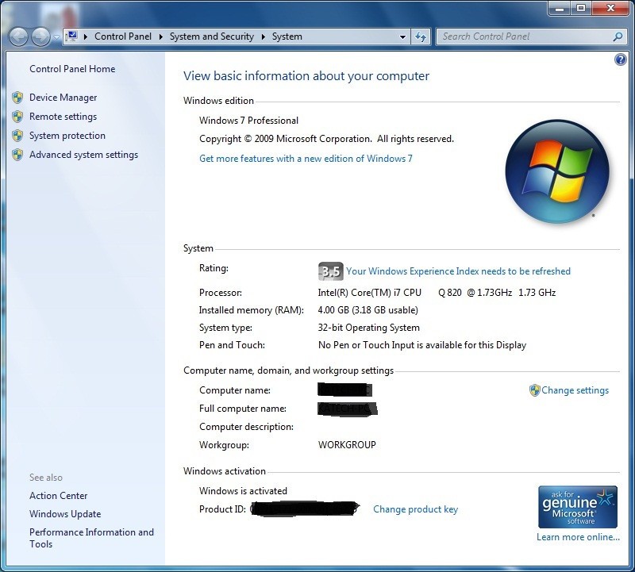
Task: Open Windows Experience Index needs refresh link
Action: [x=459, y=271]
